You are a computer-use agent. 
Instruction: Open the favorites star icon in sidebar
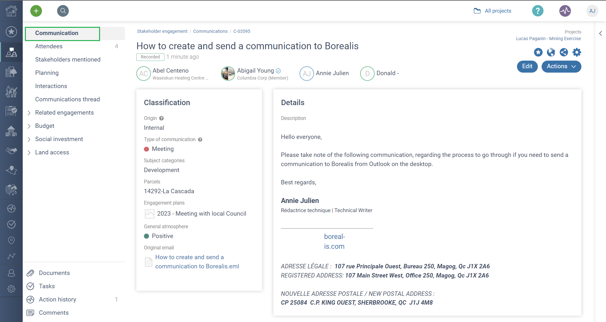tap(11, 32)
